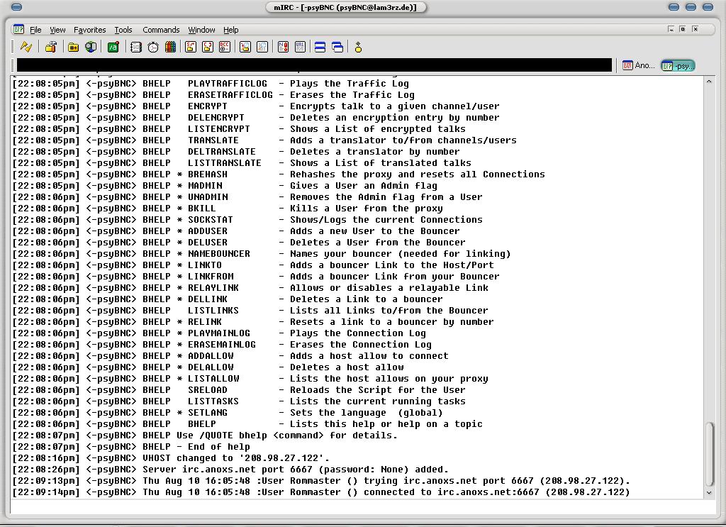The image size is (726, 527).
Task: Click the 'SOCKSTAT' command text
Action: click(x=210, y=219)
